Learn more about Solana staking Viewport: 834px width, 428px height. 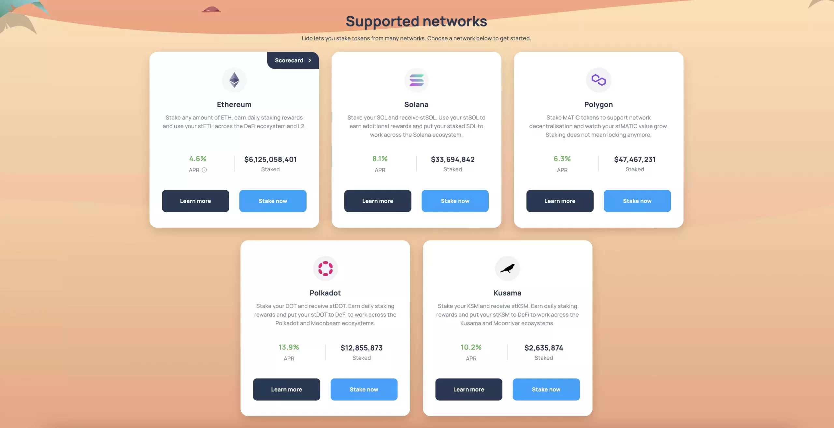pos(378,201)
